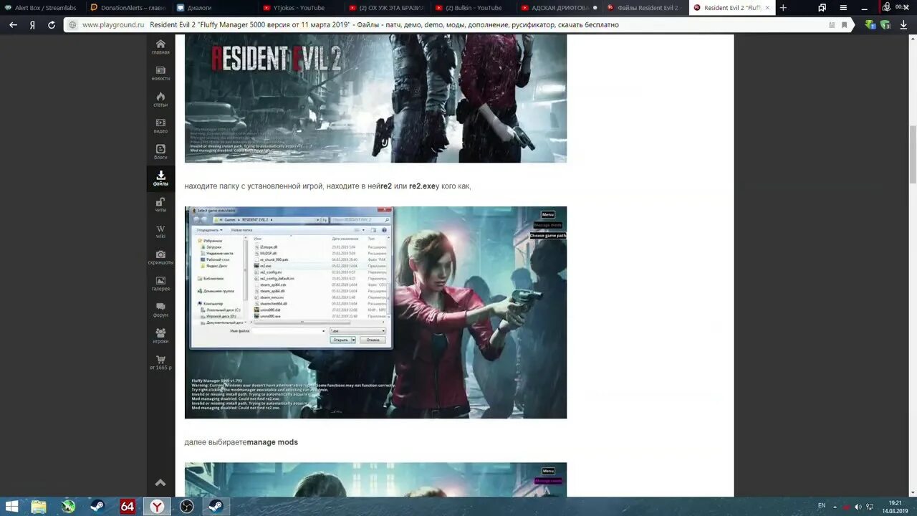Open a new browser tab with plus
Image resolution: width=917 pixels, height=516 pixels.
pos(783,8)
